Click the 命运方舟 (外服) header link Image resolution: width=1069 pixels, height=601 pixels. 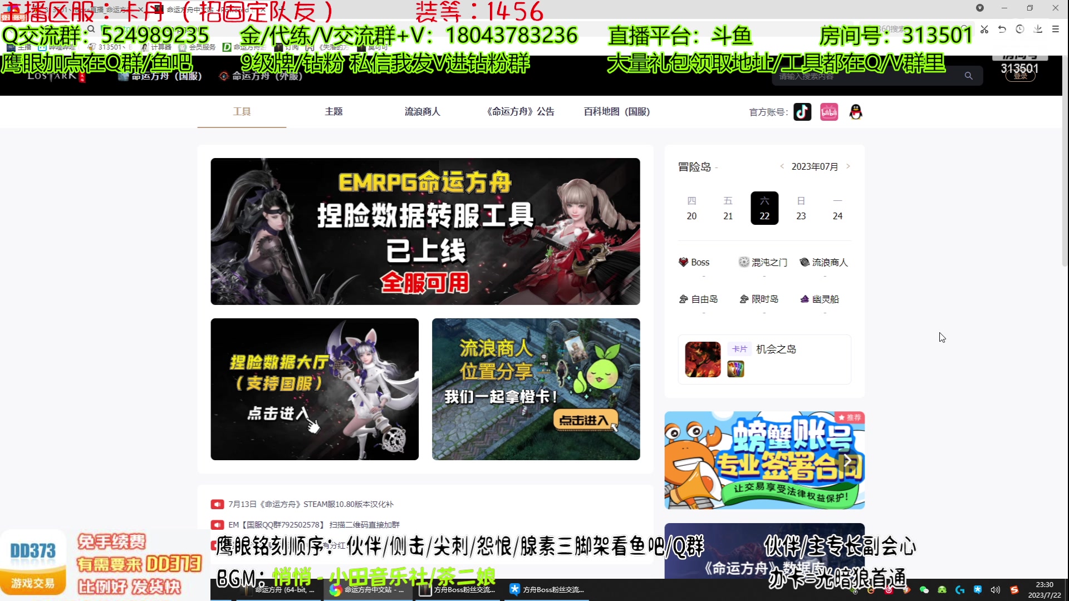(261, 76)
